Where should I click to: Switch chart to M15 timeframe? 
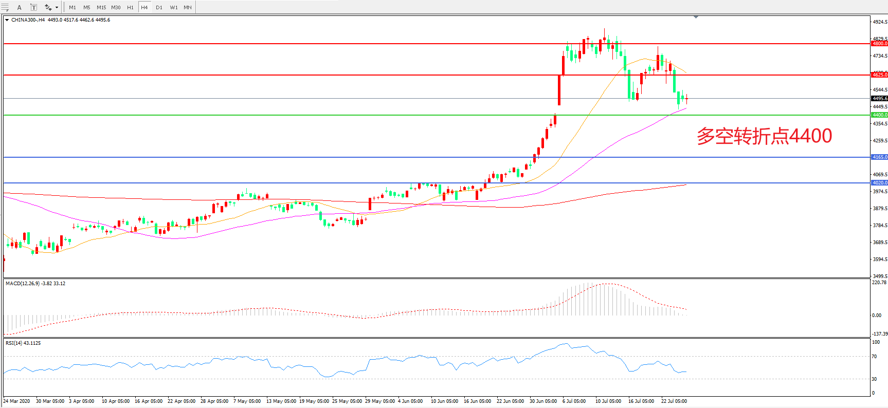(x=101, y=7)
